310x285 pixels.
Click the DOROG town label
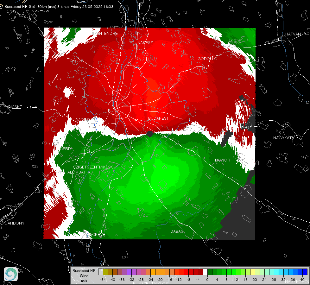41,11
